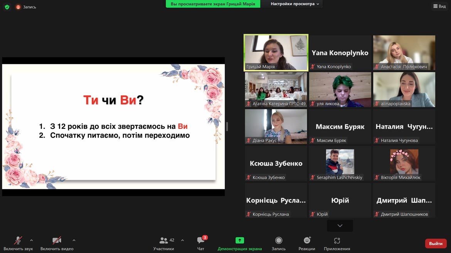Image resolution: width=451 pixels, height=253 pixels.
Task: Click muted mic icon on Вікторія Михайлюк
Action: pos(377,177)
